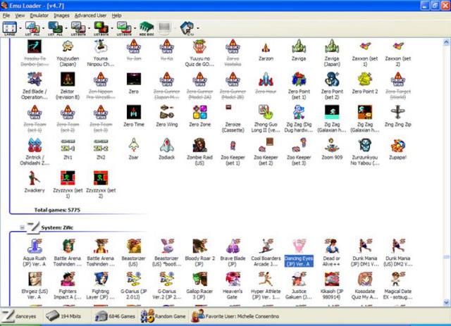The width and height of the screenshot is (451, 326).
Task: Click the C:\ folder toolbar icon
Action: click(x=187, y=28)
